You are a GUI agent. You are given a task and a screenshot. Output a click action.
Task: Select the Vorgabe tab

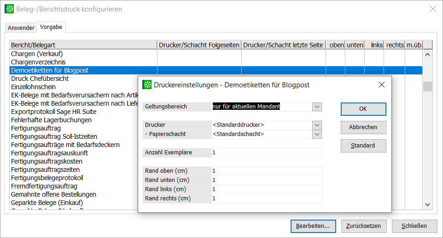pyautogui.click(x=51, y=27)
